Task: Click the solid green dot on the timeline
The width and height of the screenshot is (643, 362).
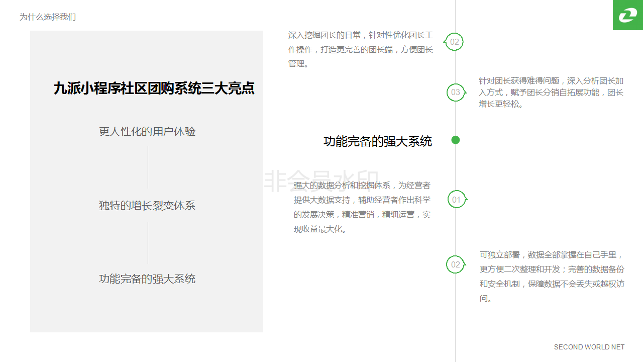Action: tap(456, 140)
